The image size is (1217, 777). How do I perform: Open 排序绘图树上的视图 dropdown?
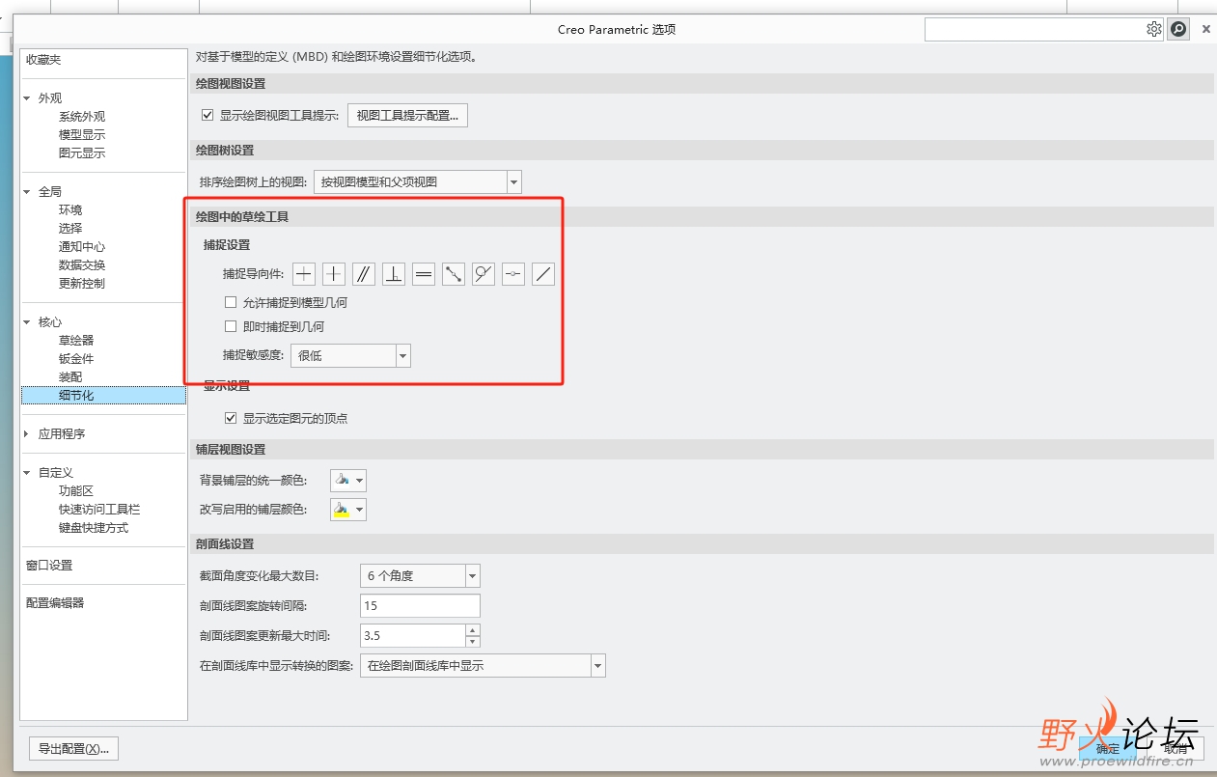(x=418, y=181)
